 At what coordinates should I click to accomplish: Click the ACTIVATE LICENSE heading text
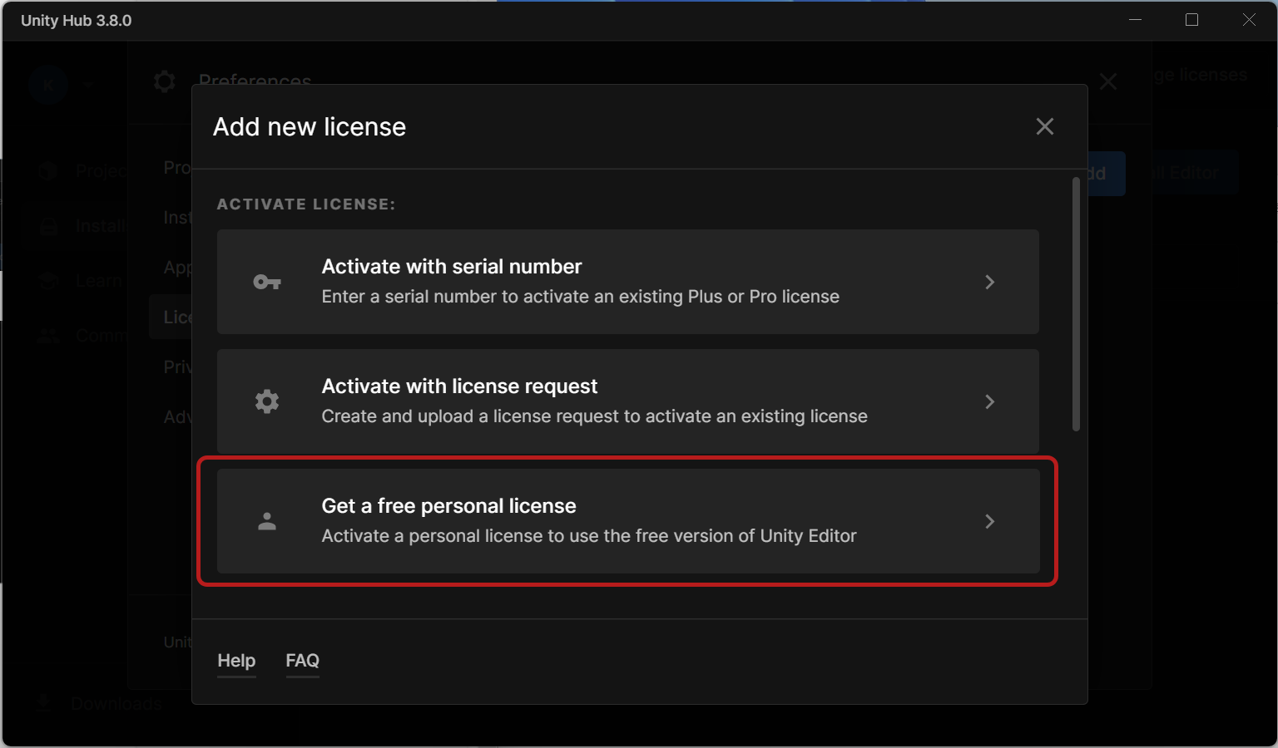click(x=306, y=204)
